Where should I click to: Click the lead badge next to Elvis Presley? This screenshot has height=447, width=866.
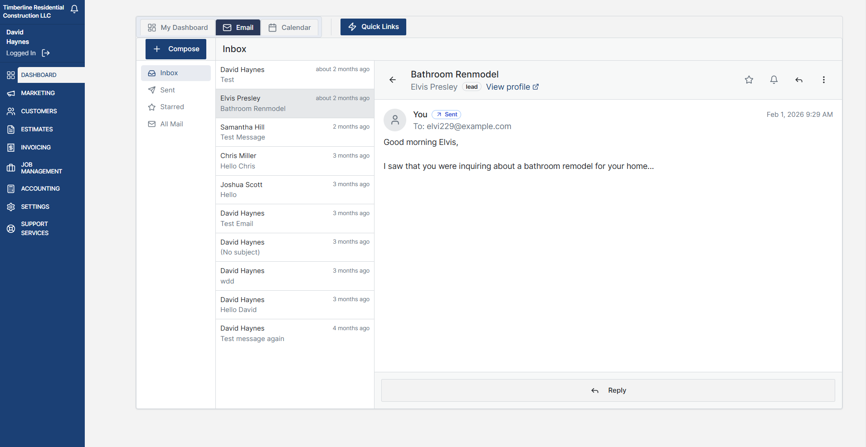coord(472,87)
